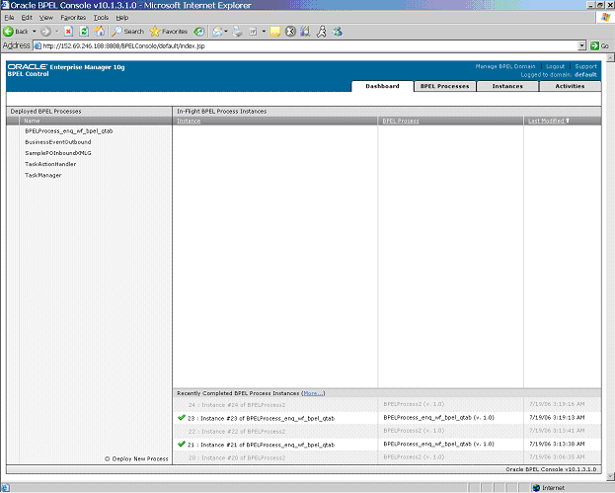
Task: Open the Mail button dropdown arrow
Action: pos(226,32)
